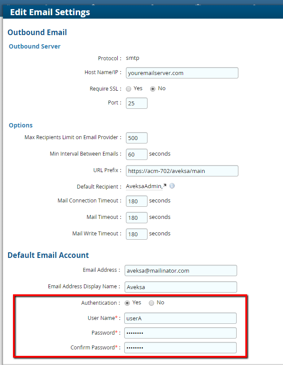Edit the Email Address Display Name field
Image resolution: width=283 pixels, height=365 pixels.
coord(180,287)
